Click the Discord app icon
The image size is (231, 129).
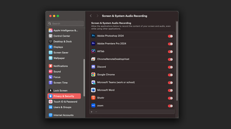click(x=93, y=67)
